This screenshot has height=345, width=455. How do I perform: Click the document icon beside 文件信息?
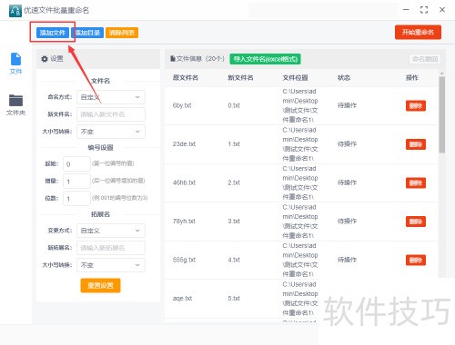173,59
